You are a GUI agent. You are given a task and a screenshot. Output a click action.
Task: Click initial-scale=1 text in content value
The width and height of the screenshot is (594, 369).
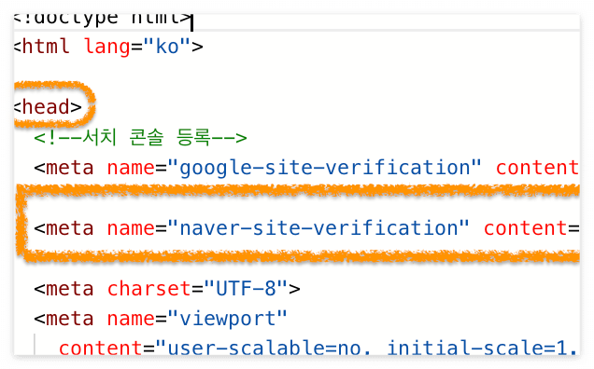click(476, 348)
